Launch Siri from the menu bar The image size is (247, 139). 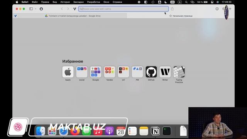tap(218, 2)
